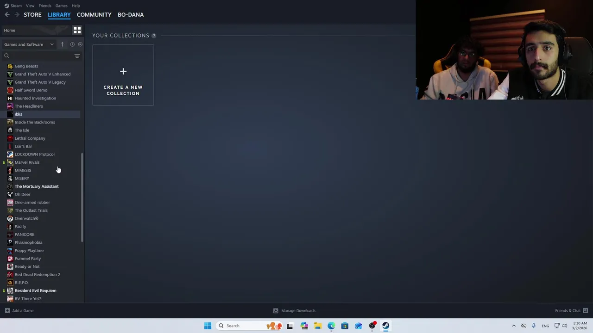Expand the Games and Software dropdown
This screenshot has width=593, height=333.
click(x=29, y=44)
